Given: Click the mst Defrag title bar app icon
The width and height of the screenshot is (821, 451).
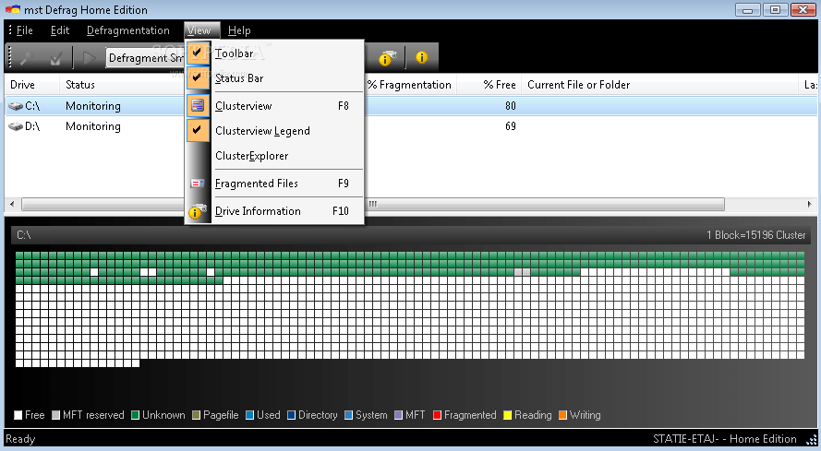Looking at the screenshot, I should (13, 9).
